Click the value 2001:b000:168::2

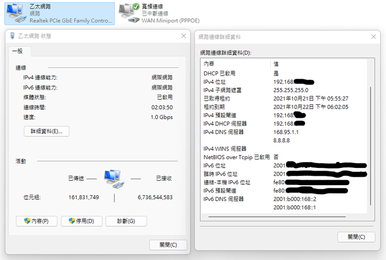295,199
